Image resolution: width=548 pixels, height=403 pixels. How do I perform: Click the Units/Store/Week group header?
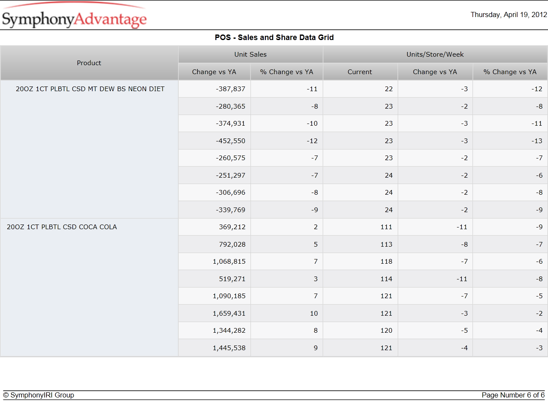[435, 54]
